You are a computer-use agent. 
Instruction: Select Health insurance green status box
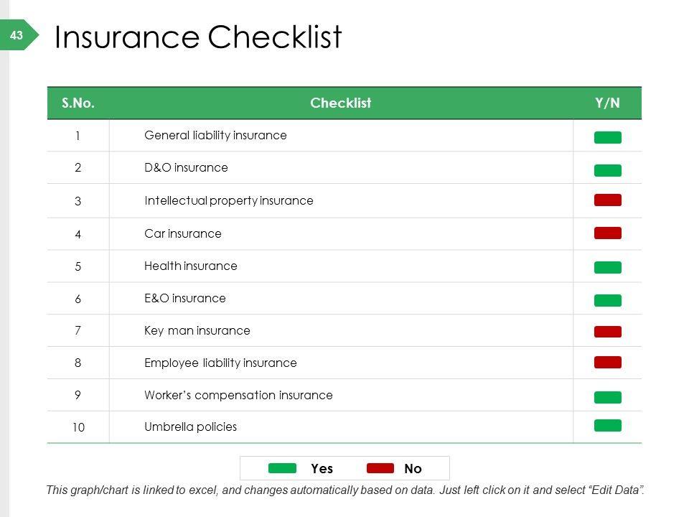click(x=607, y=267)
